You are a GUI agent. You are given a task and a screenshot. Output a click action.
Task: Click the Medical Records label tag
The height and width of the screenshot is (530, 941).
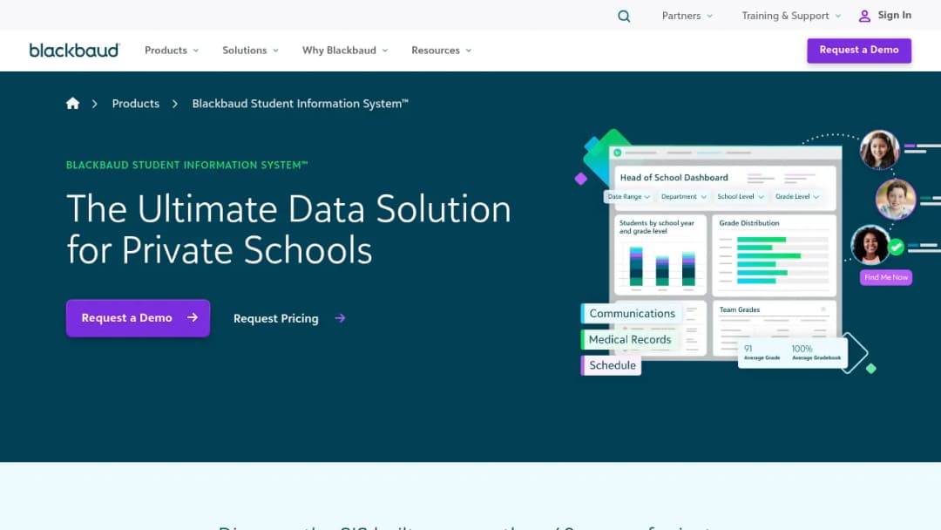click(630, 340)
